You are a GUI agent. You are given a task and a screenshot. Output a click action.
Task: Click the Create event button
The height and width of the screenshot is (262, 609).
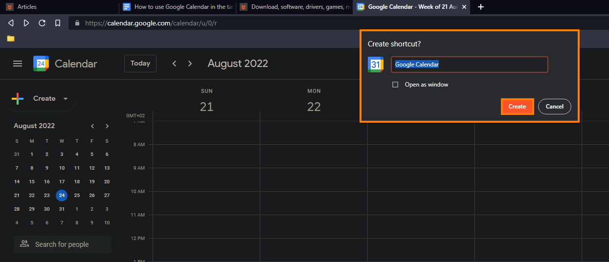[40, 99]
